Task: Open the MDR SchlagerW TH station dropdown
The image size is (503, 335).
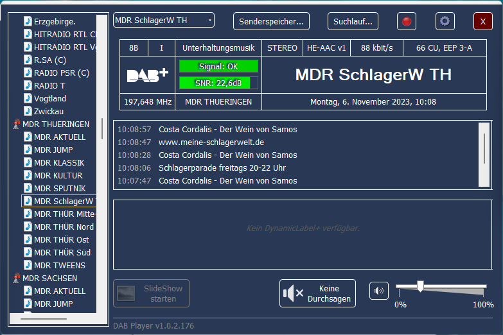Action: [x=164, y=21]
